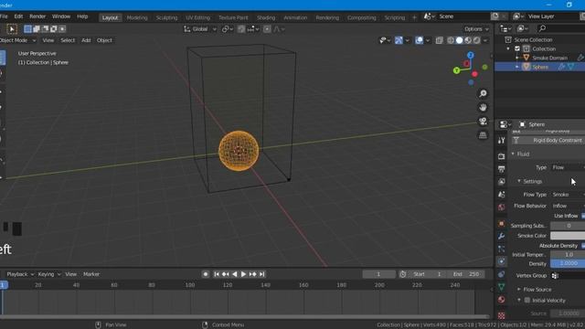Switch to the Modeling workspace tab
Image resolution: width=585 pixels, height=329 pixels.
137,17
